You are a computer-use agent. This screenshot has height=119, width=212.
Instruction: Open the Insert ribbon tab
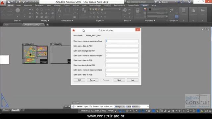click(x=19, y=5)
